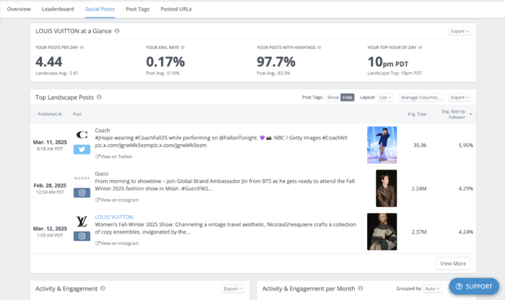Open Export dropdown in At a Glance panel
Screen dimensions: 505x300
pyautogui.click(x=460, y=31)
